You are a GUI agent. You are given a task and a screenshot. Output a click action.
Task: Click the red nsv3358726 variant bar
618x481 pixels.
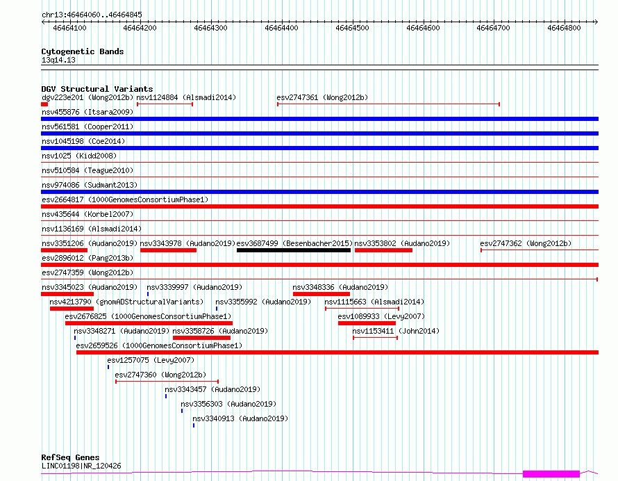(x=202, y=338)
